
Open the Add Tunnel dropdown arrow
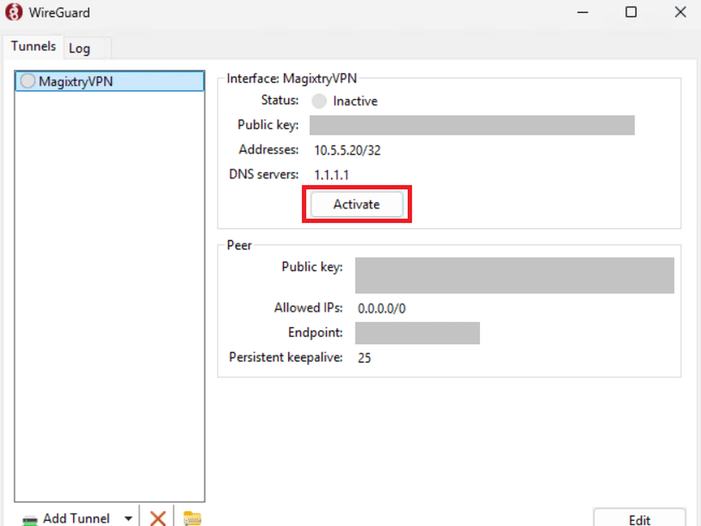coord(128,518)
